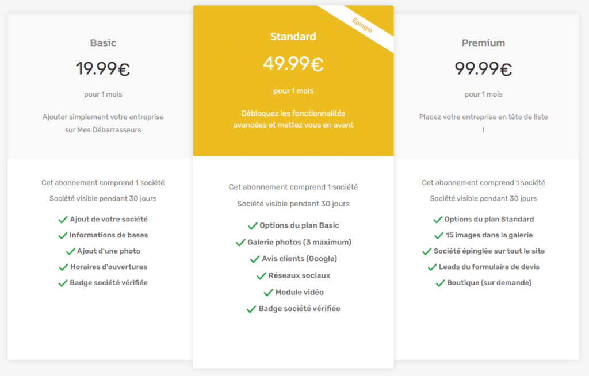Screen dimensions: 589x376
Task: Click checkmark next to Avis clients (Google)
Action: [x=255, y=259]
